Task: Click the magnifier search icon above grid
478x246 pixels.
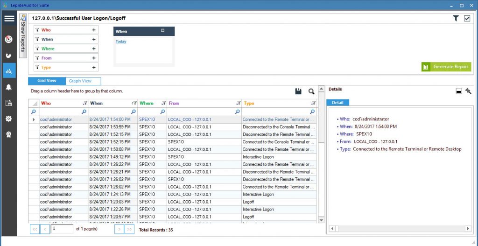Action: tap(311, 91)
